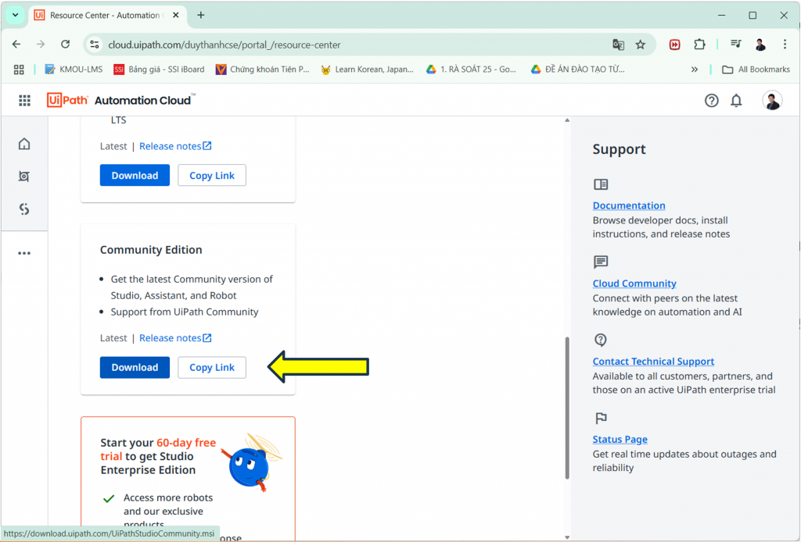Image resolution: width=801 pixels, height=542 pixels.
Task: Open the UiPath app launcher grid
Action: coord(24,101)
